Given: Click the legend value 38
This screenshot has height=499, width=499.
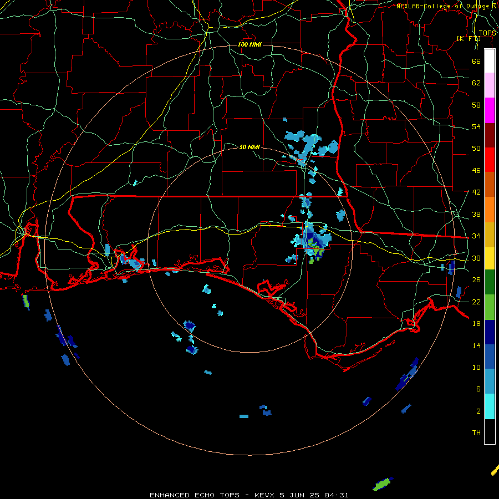Looking at the screenshot, I should click(x=476, y=214).
